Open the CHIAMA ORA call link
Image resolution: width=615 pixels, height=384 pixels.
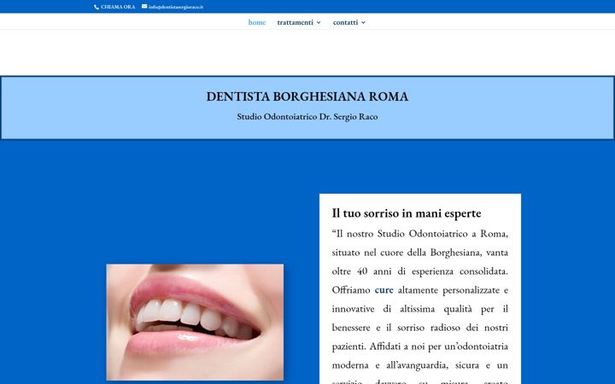click(118, 7)
